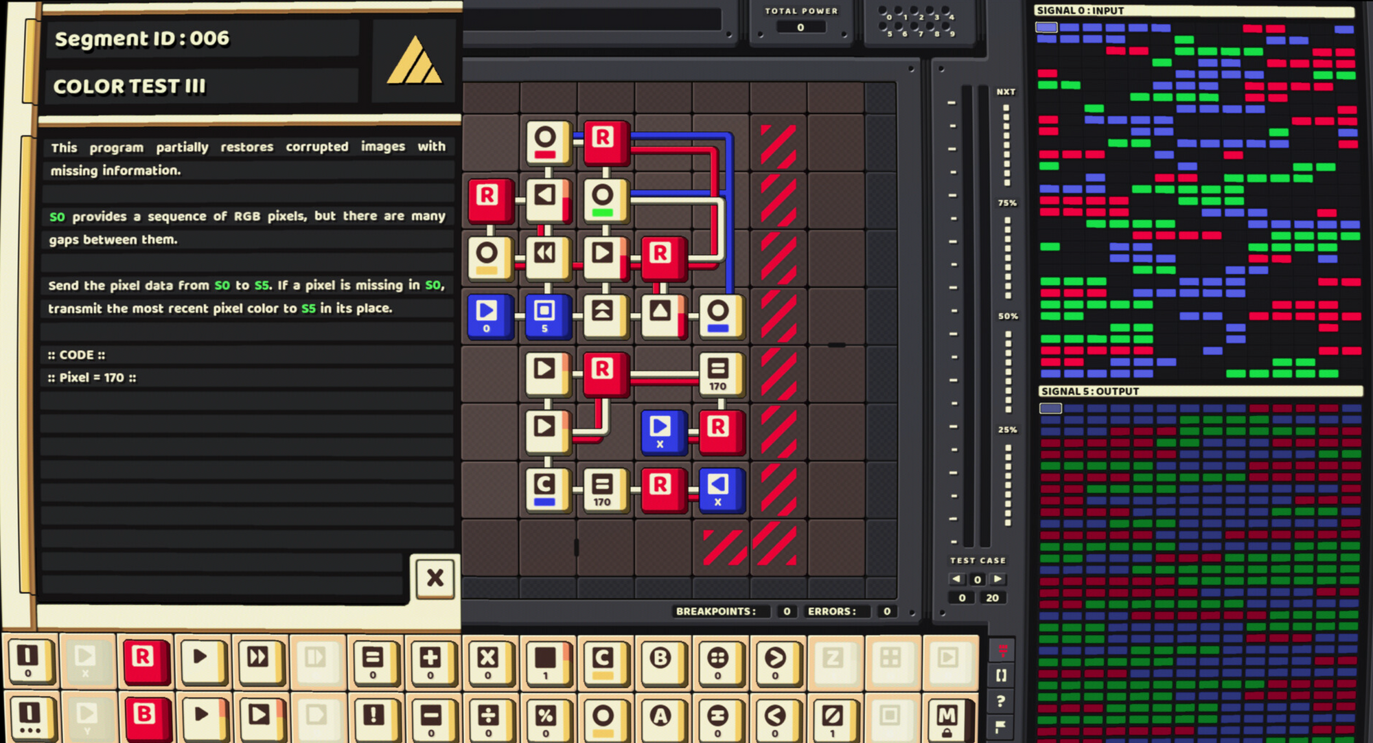Click the constant 170 tile on board
This screenshot has height=743, width=1373.
717,374
